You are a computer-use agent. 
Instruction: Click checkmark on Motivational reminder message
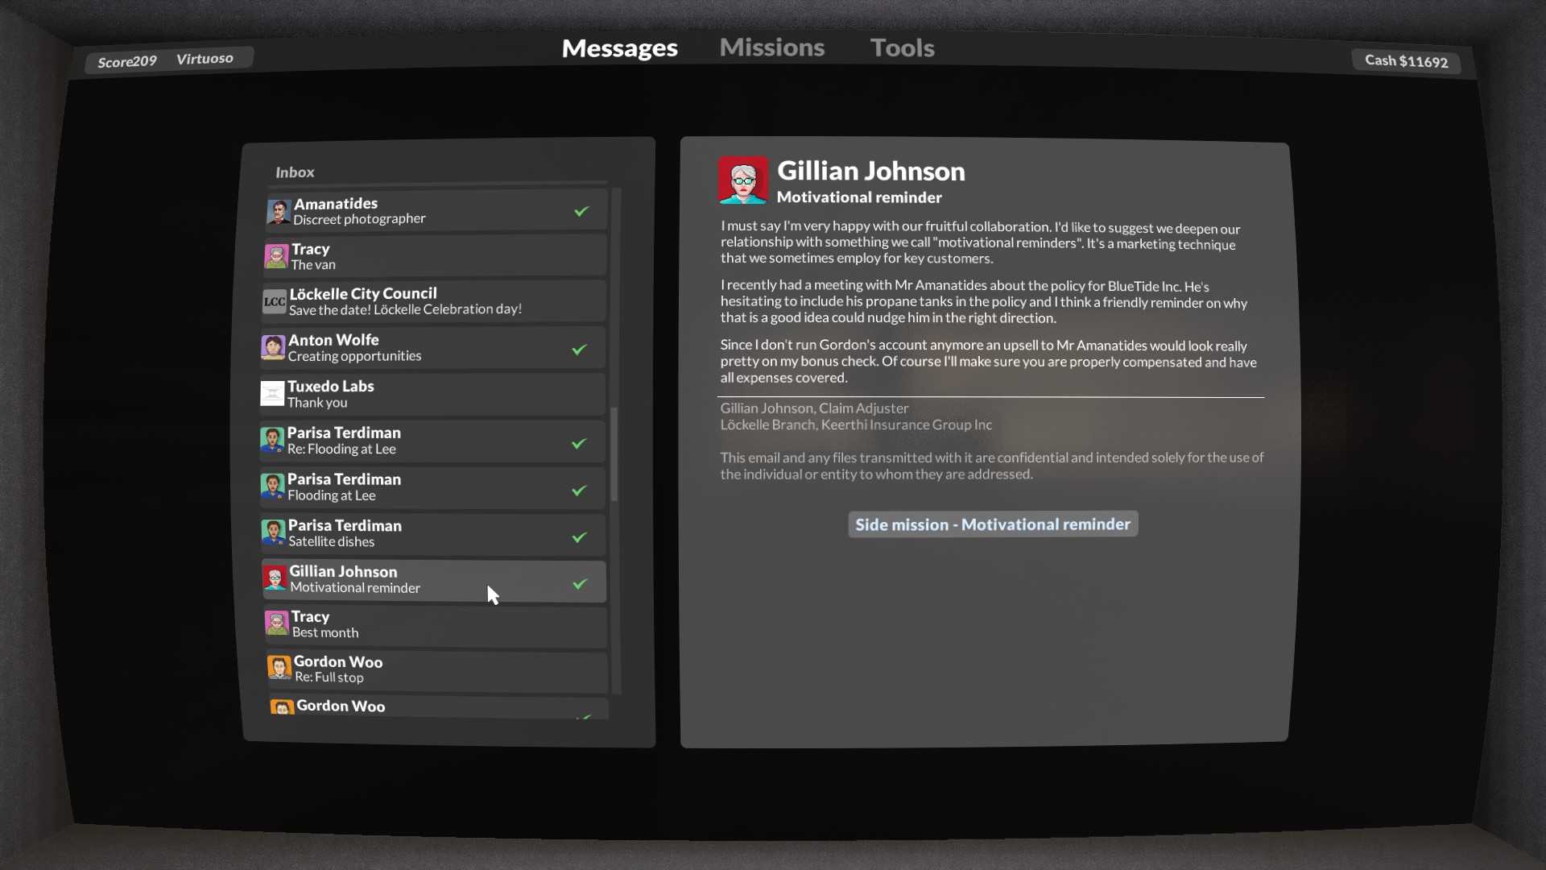point(580,584)
